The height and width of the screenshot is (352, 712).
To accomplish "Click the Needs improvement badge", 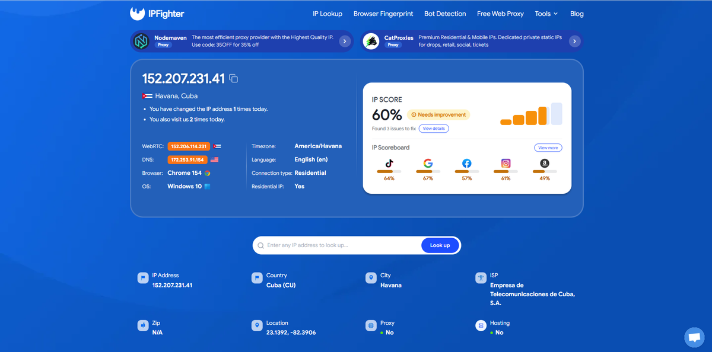I will 438,114.
